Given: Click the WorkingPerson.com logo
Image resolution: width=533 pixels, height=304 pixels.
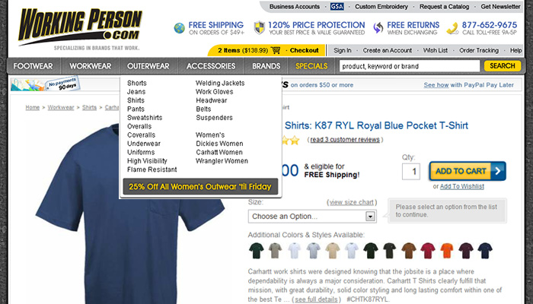Looking at the screenshot, I should pos(80,28).
